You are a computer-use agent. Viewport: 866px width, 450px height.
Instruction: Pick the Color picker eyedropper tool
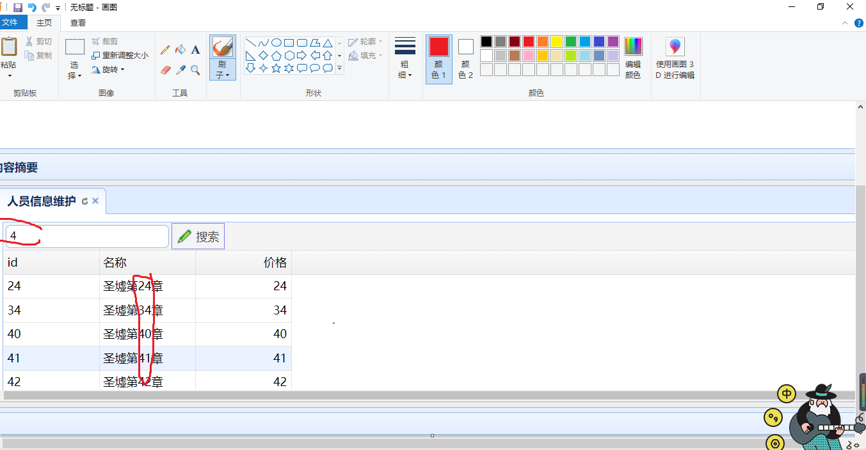(x=180, y=70)
